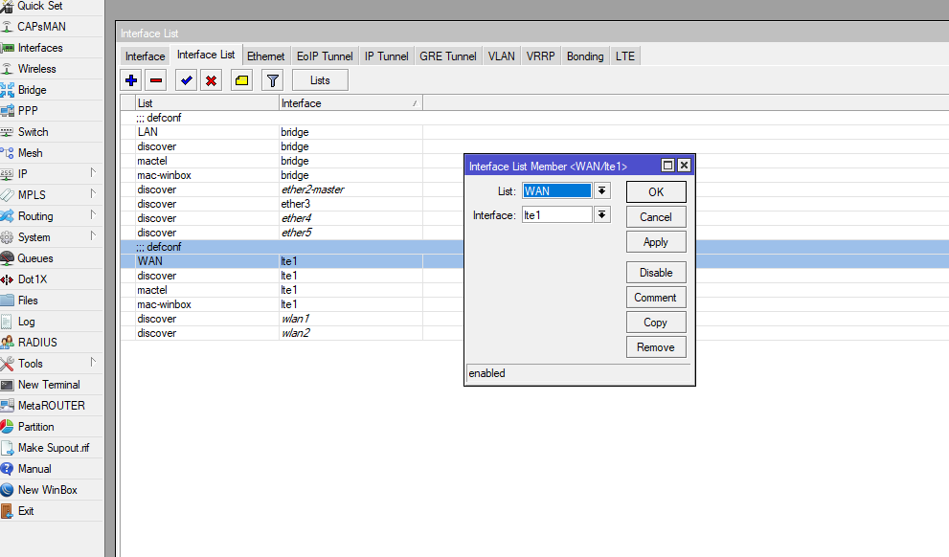Click the List field containing WAN

click(556, 191)
